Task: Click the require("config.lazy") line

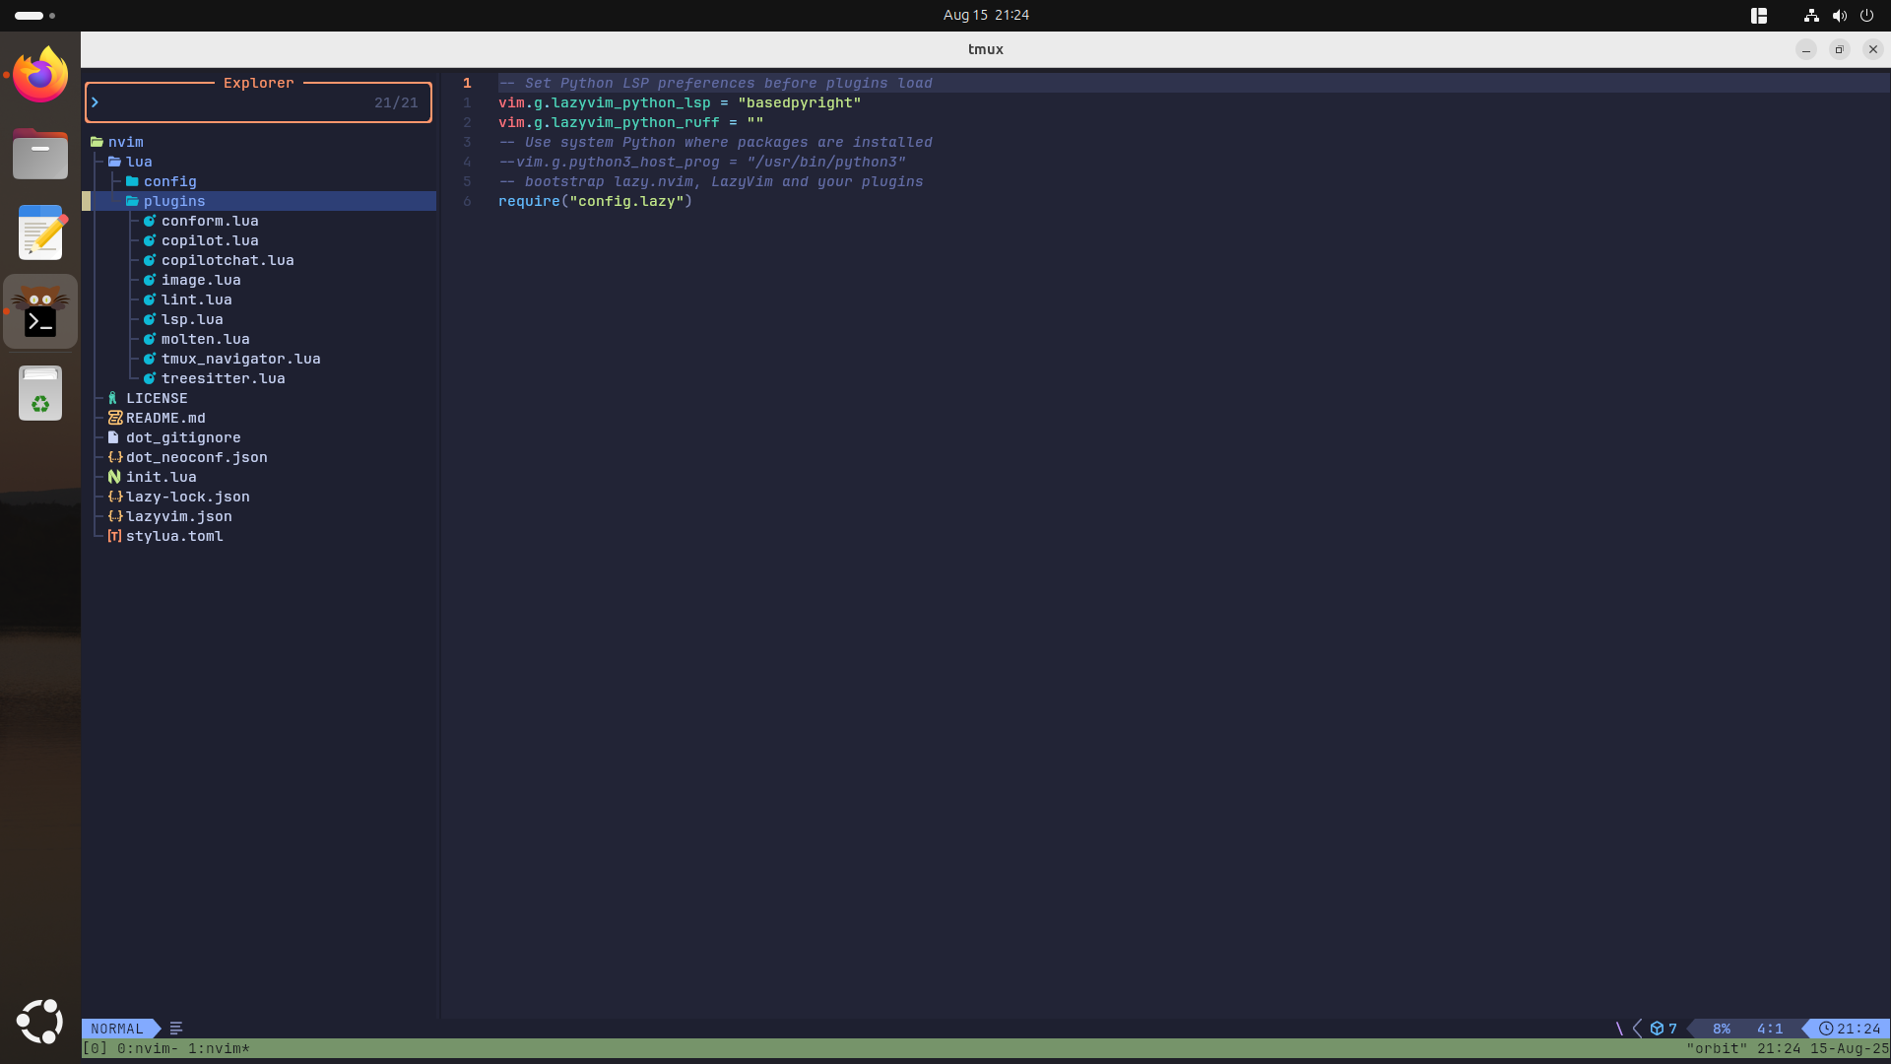Action: pos(595,201)
